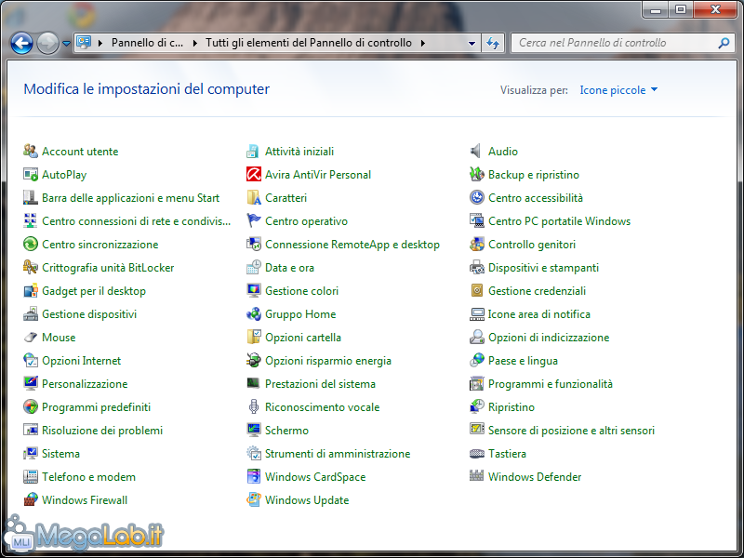Viewport: 744px width, 558px height.
Task: Open Gadget per il desktop
Action: click(x=94, y=291)
